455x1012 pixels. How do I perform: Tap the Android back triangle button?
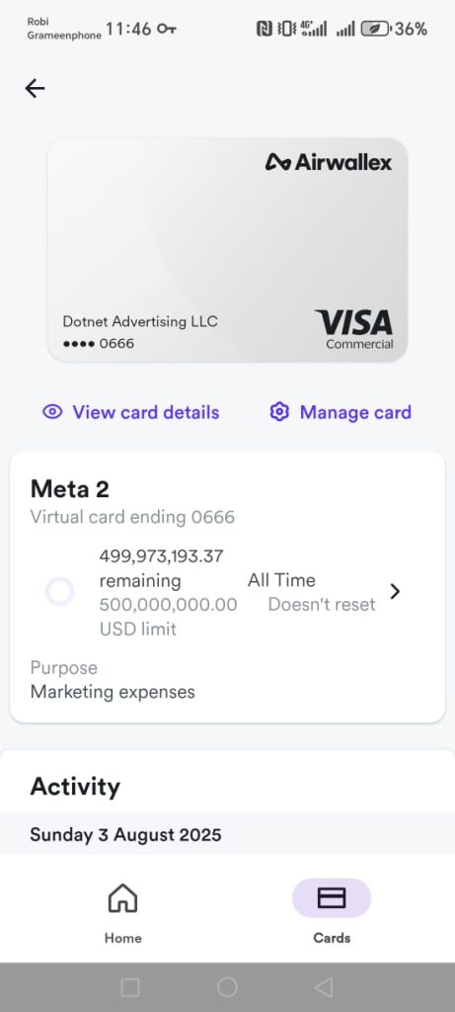click(x=324, y=987)
